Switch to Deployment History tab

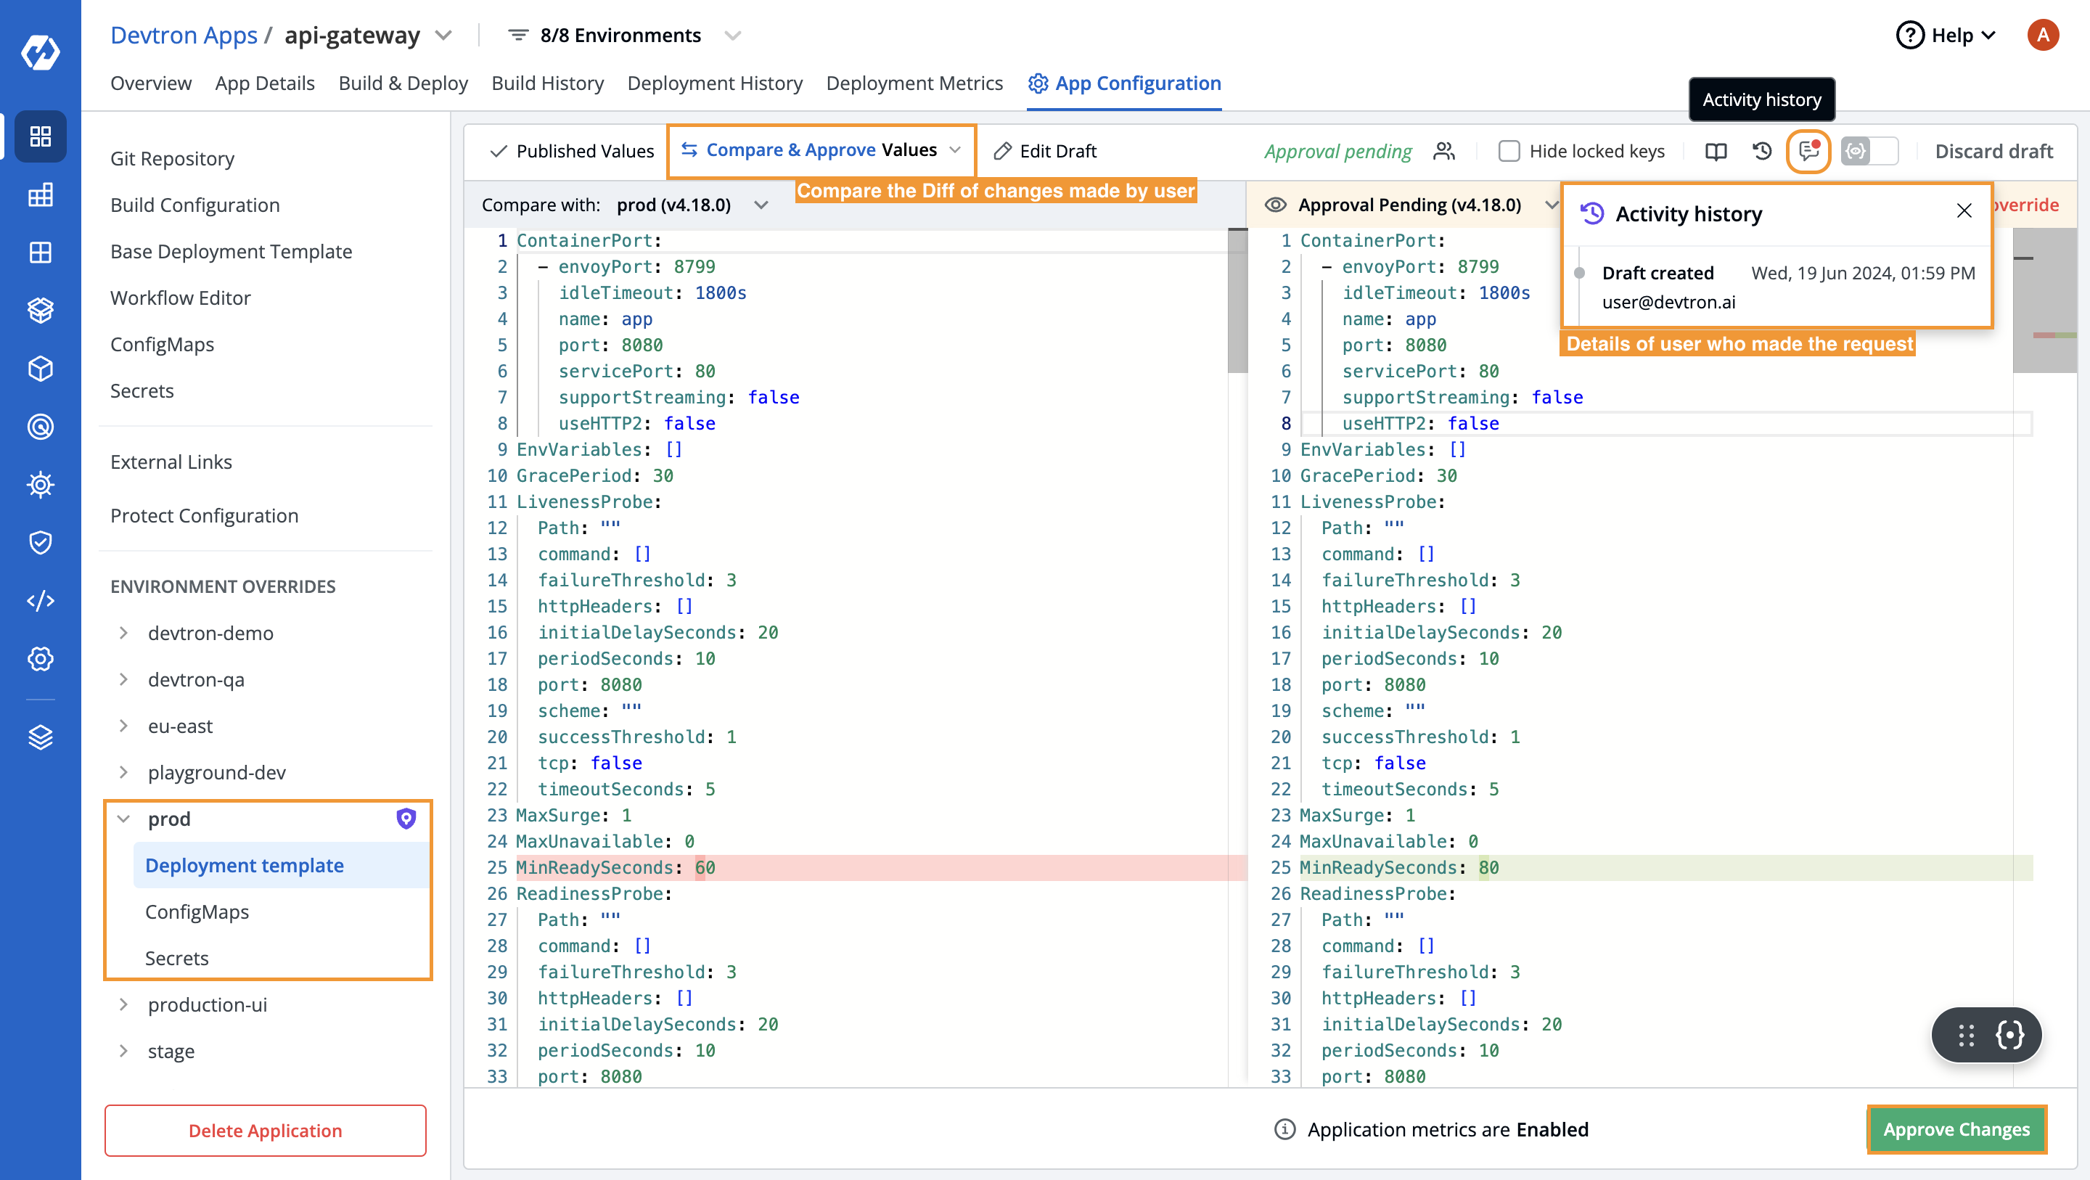[x=715, y=83]
